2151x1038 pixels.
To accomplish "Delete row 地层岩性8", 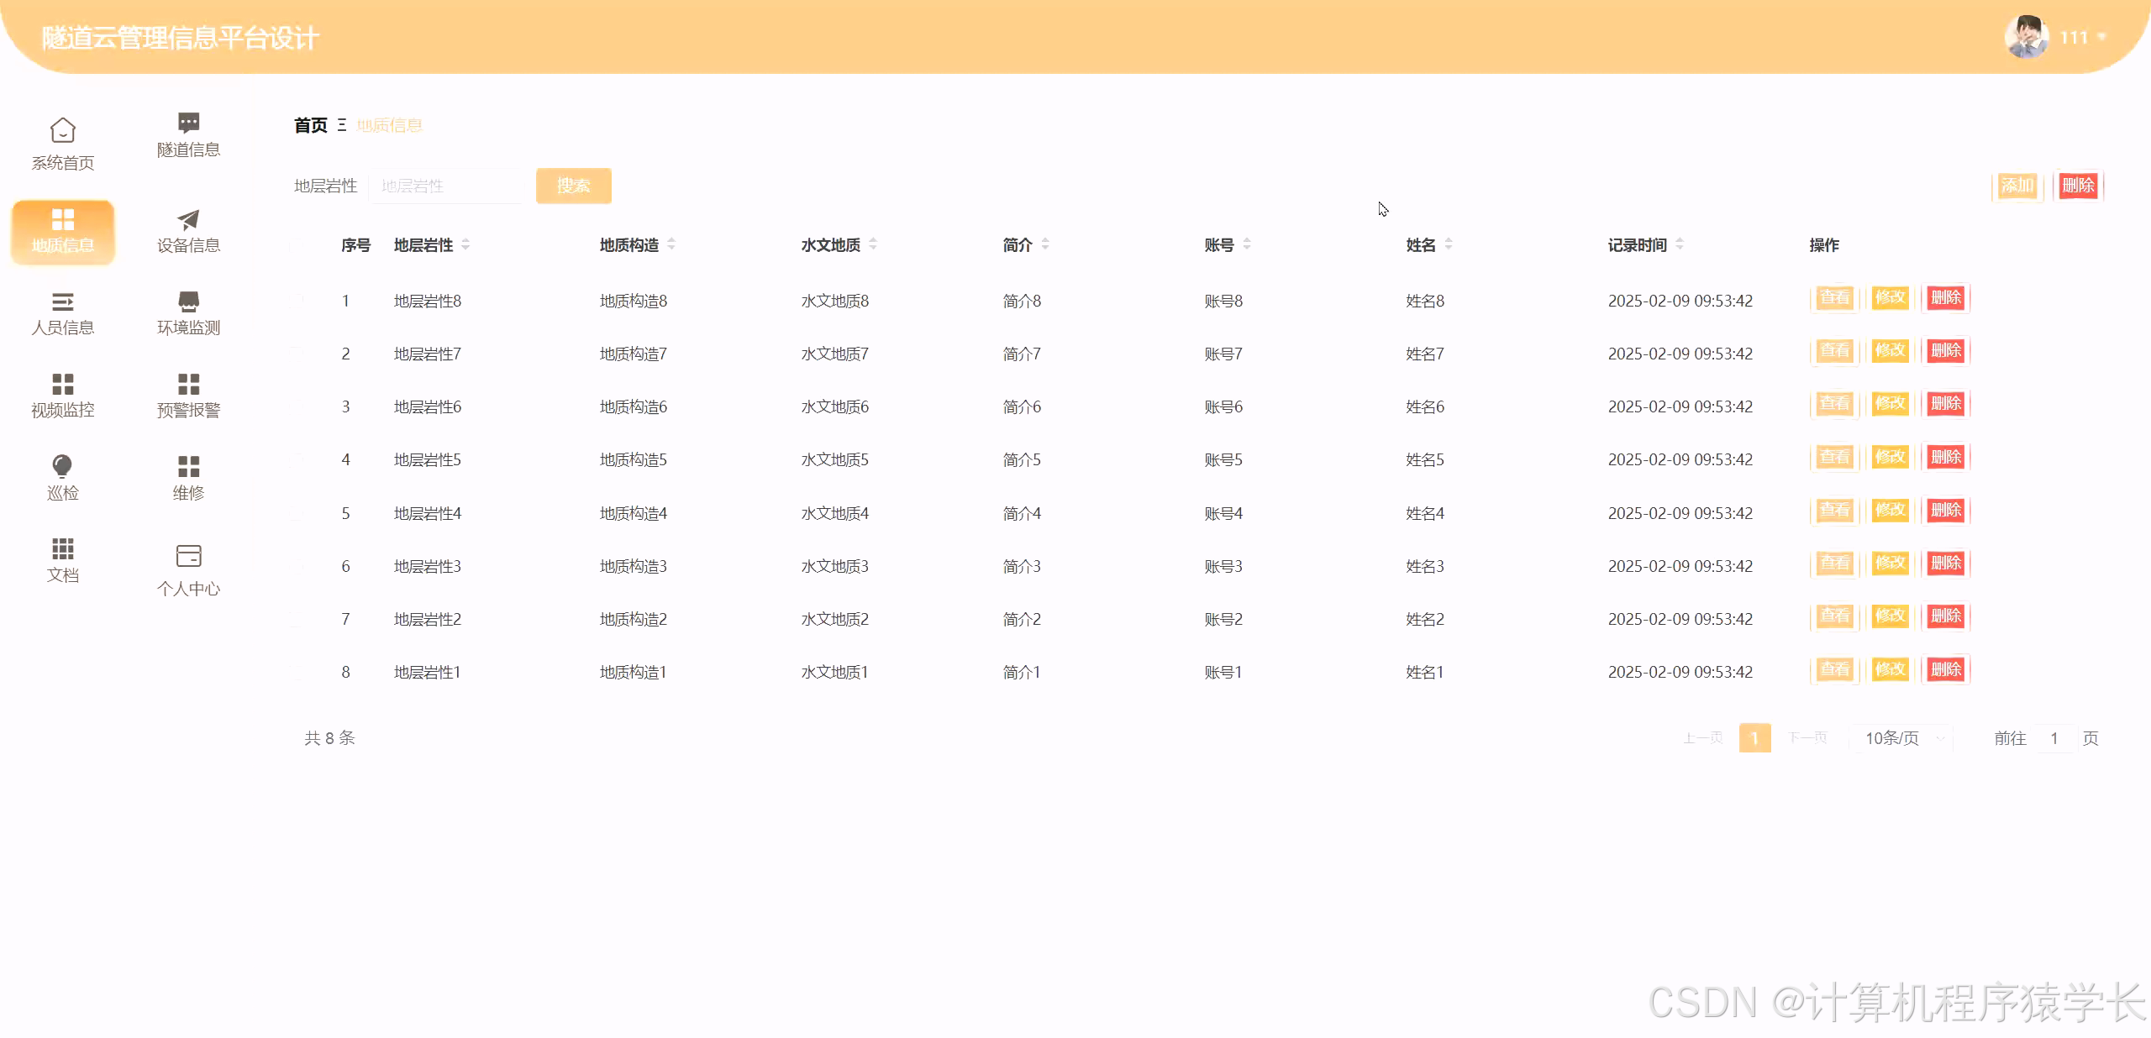I will click(x=1946, y=298).
